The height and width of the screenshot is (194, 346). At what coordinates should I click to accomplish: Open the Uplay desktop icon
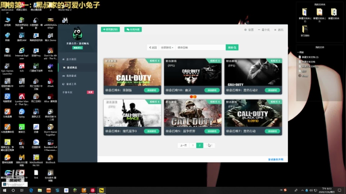pos(22,113)
